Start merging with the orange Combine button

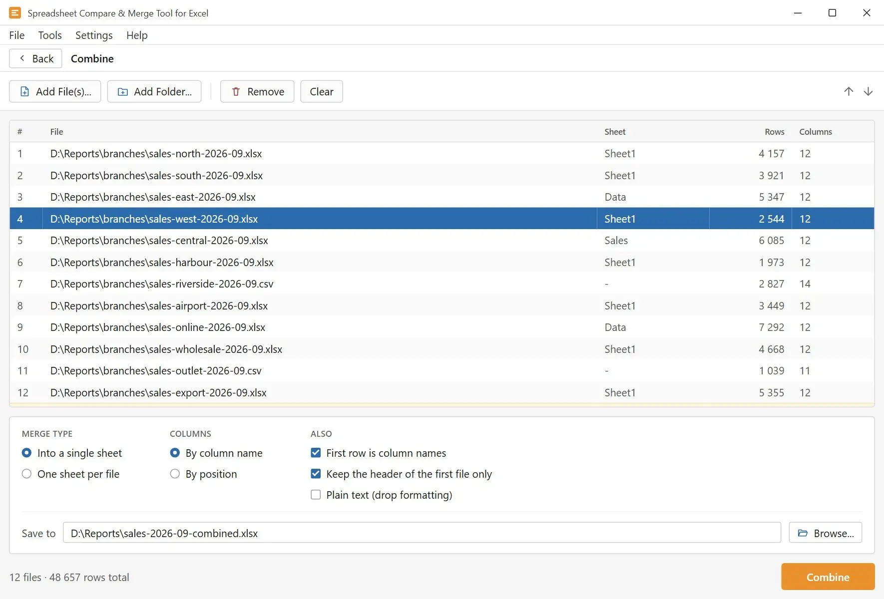[828, 577]
